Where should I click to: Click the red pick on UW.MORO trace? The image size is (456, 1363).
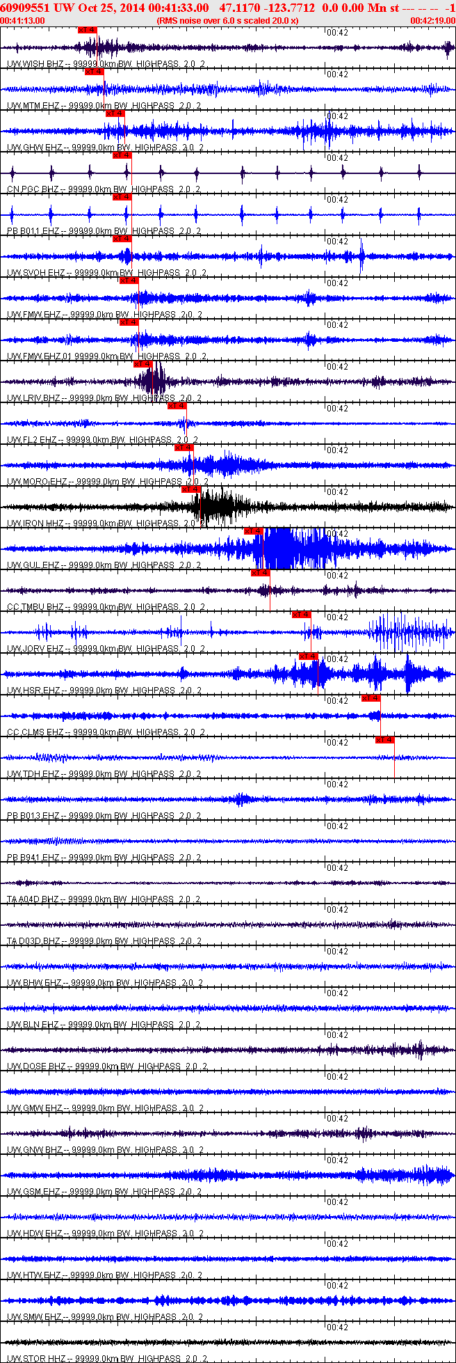(x=184, y=448)
